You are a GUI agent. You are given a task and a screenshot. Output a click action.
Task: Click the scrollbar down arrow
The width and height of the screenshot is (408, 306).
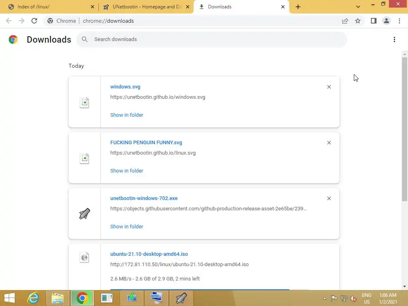(404, 286)
